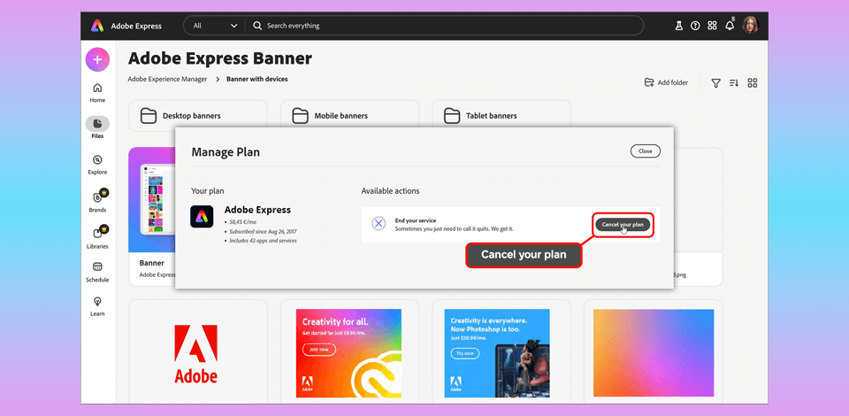
Task: Open the All search scope dropdown
Action: point(214,26)
